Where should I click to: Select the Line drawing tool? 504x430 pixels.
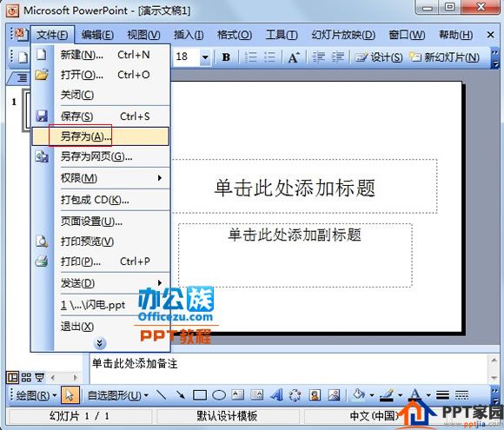[161, 395]
